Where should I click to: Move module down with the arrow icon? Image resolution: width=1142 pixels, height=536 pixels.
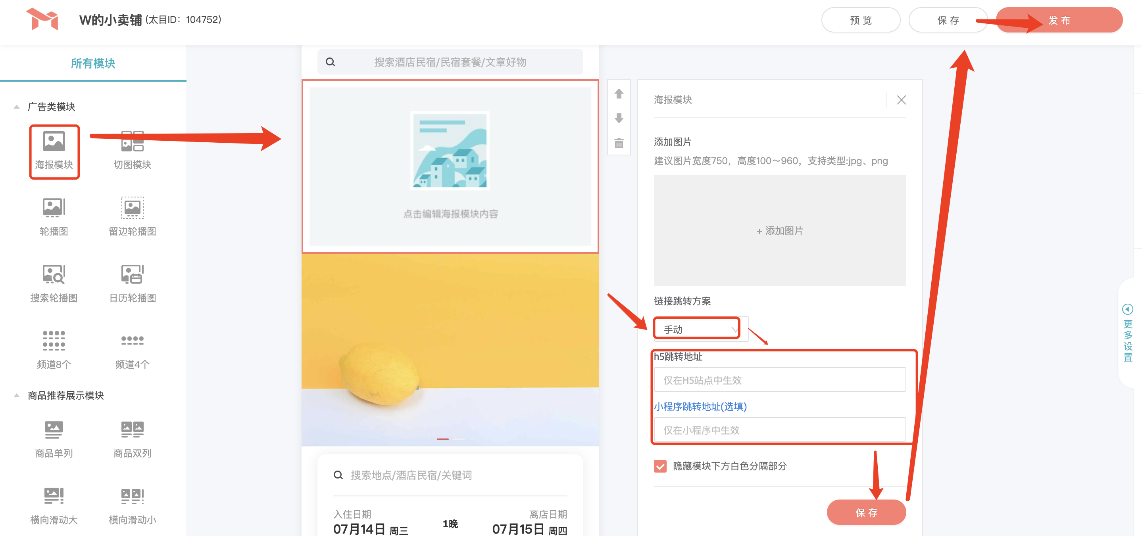pos(619,118)
